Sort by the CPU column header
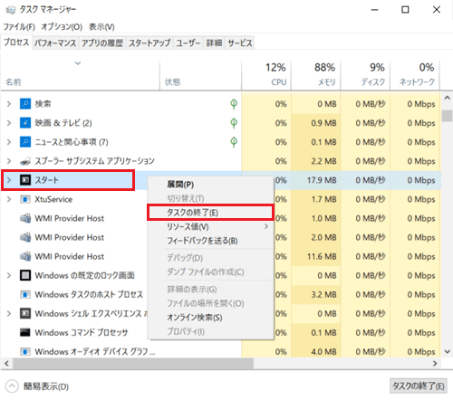 266,75
